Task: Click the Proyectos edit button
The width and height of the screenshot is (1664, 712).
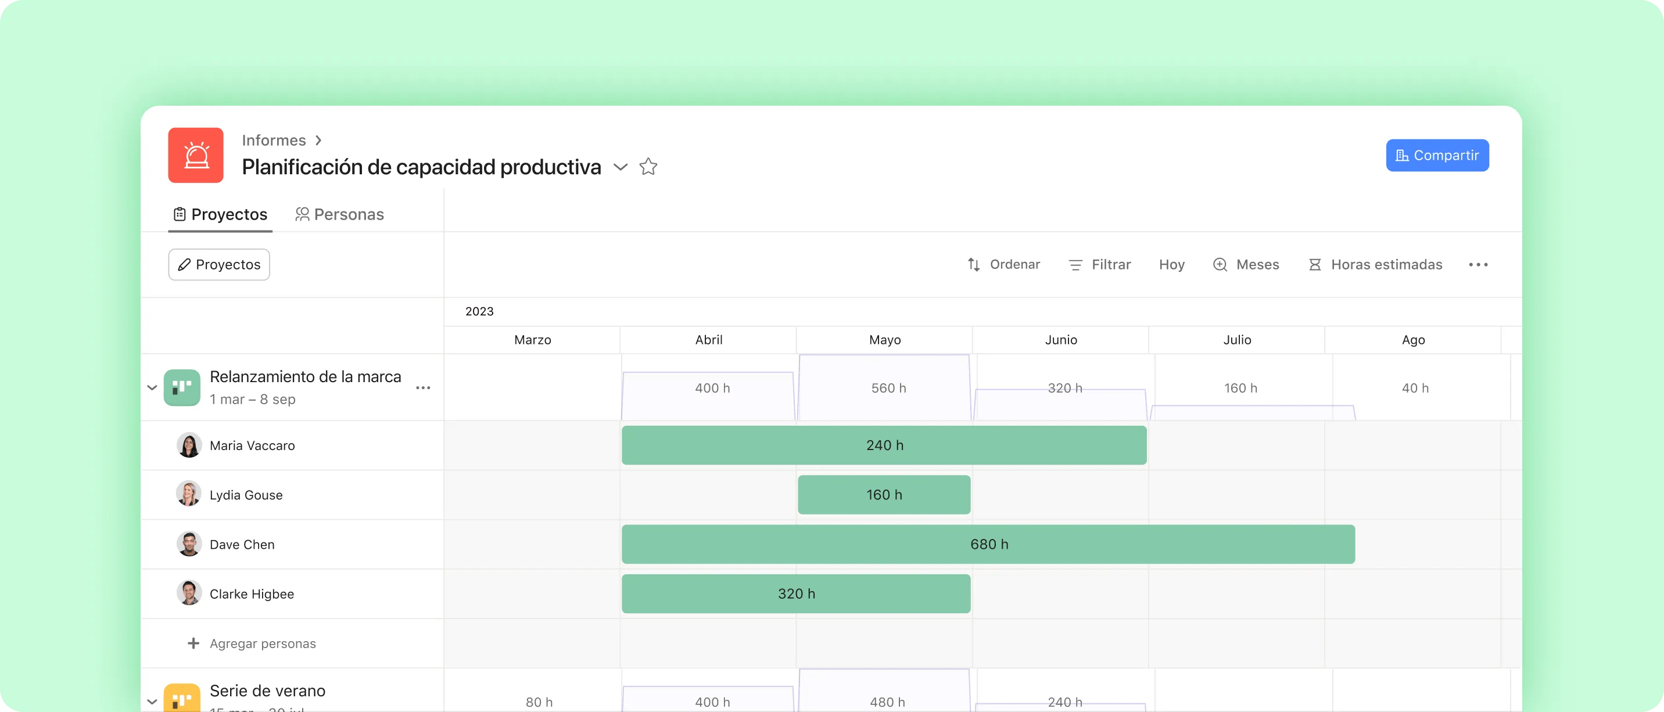Action: click(219, 265)
